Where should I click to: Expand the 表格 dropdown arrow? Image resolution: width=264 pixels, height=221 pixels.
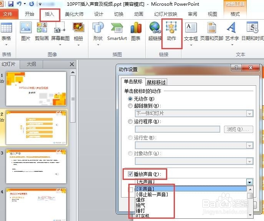[x=6, y=45]
